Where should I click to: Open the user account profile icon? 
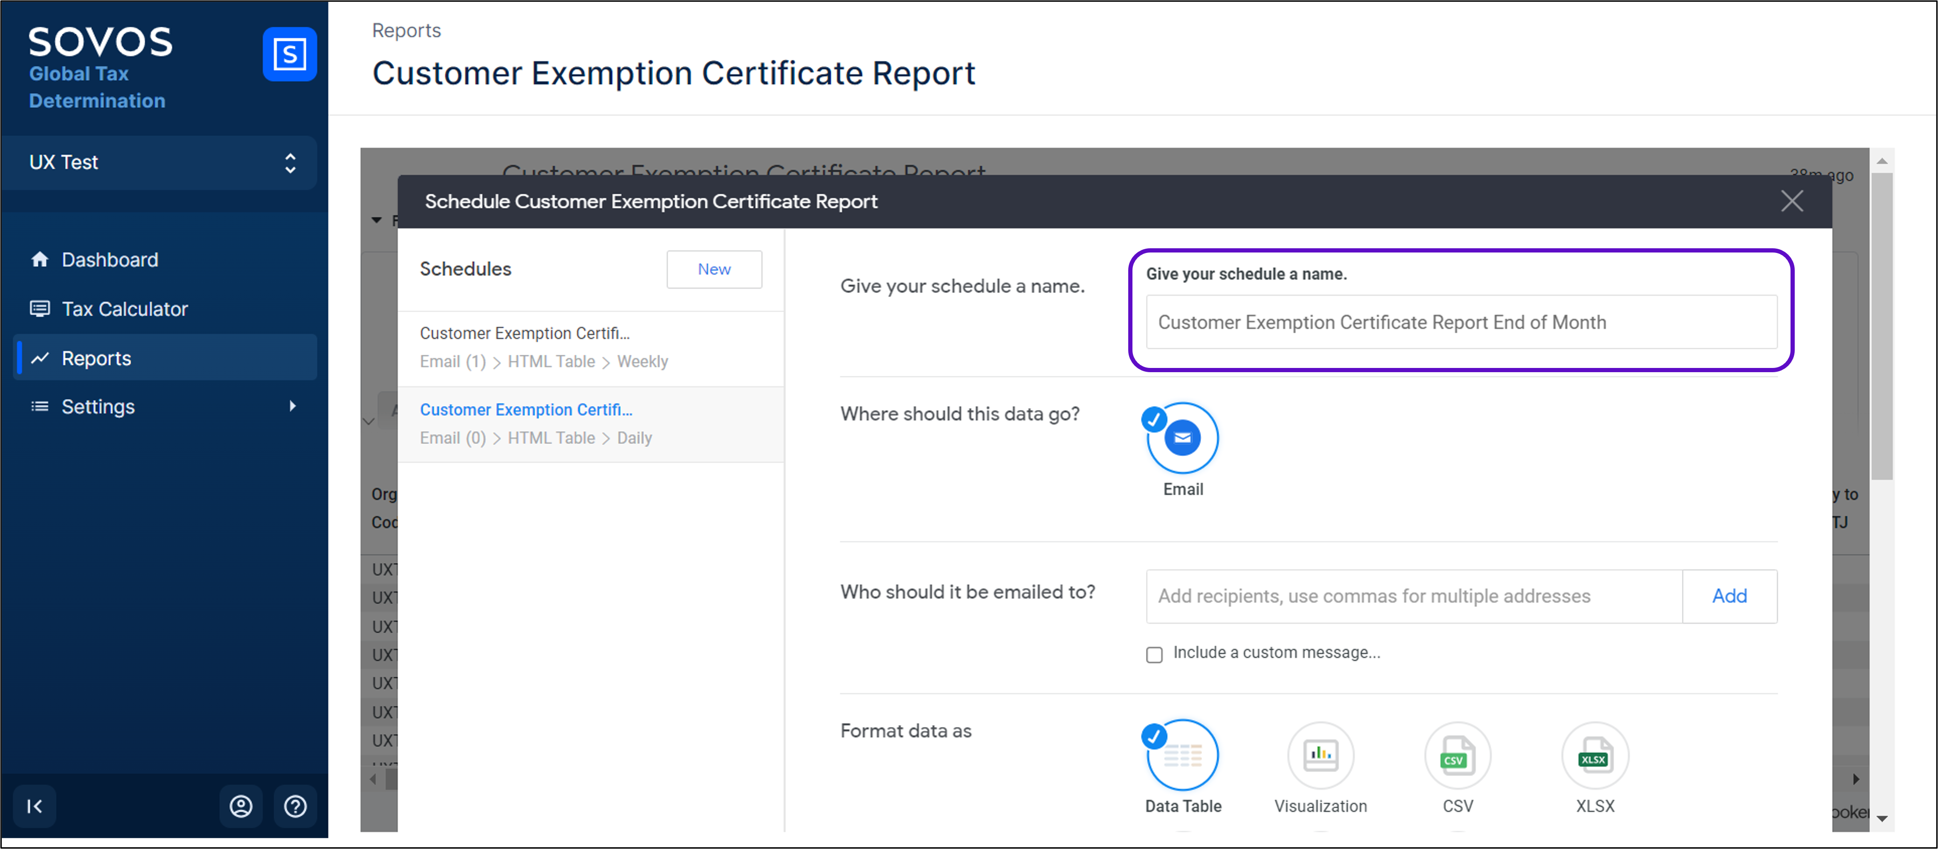click(x=241, y=806)
